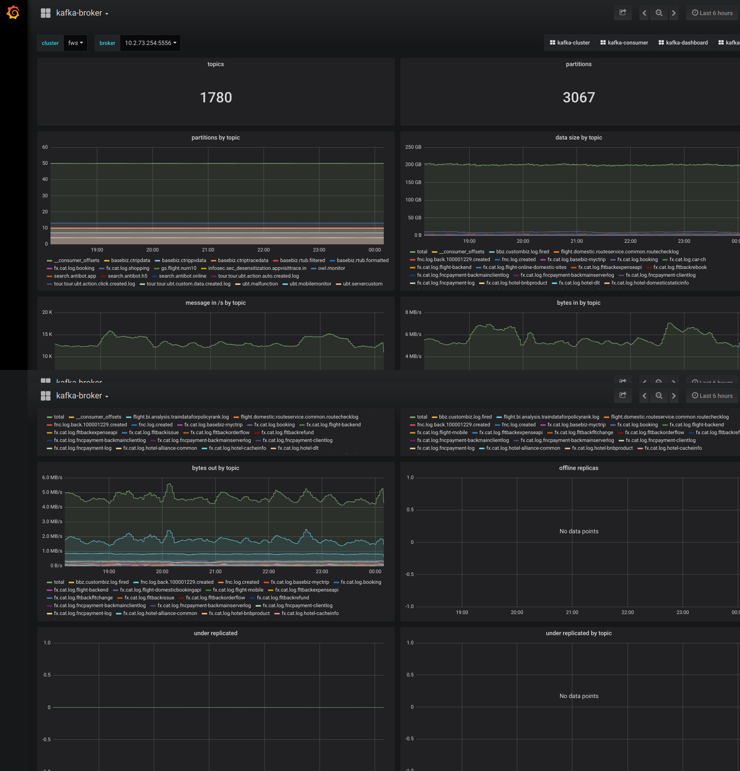Click infosec.sec_desensitization.appvisittrace.in legend entry

[x=257, y=268]
